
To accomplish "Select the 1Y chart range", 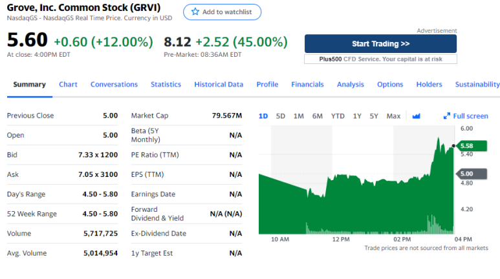I will [x=357, y=116].
